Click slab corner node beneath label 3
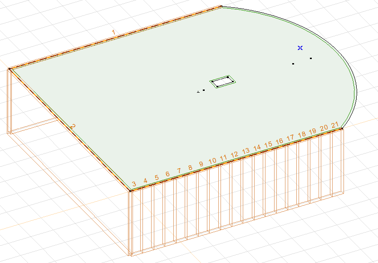The height and width of the screenshot is (263, 378). (130, 191)
